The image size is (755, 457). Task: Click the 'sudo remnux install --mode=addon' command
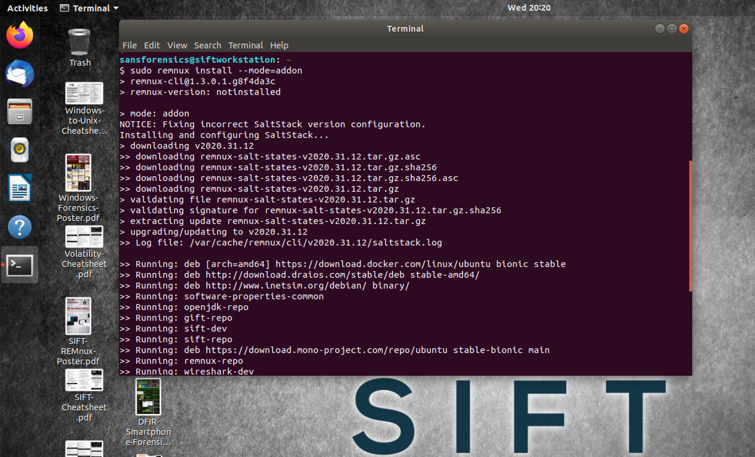[216, 70]
